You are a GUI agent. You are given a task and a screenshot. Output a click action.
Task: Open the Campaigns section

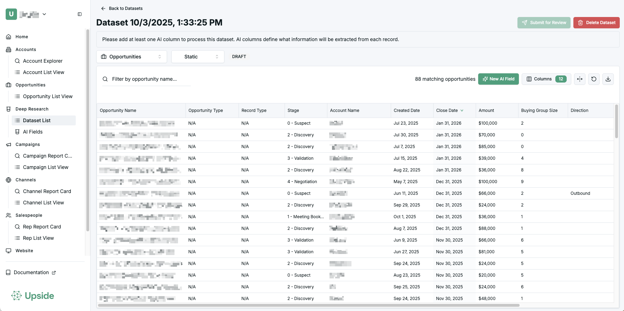point(28,145)
